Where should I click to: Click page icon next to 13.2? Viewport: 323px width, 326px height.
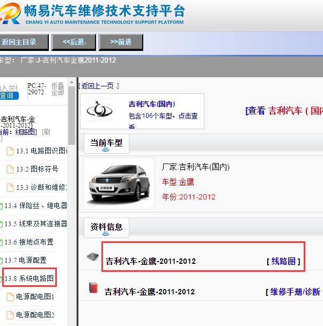point(10,169)
